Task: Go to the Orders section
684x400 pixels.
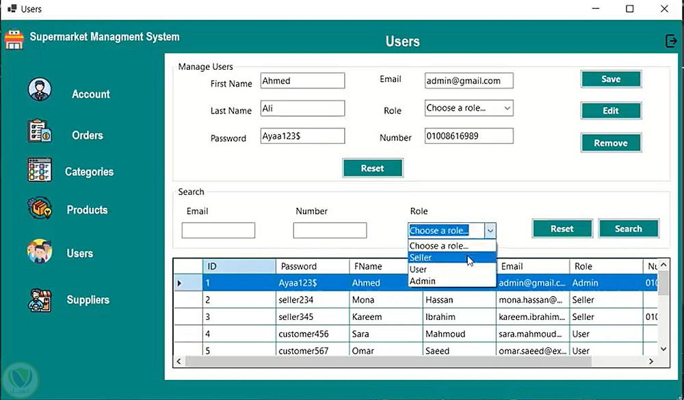Action: pyautogui.click(x=88, y=135)
